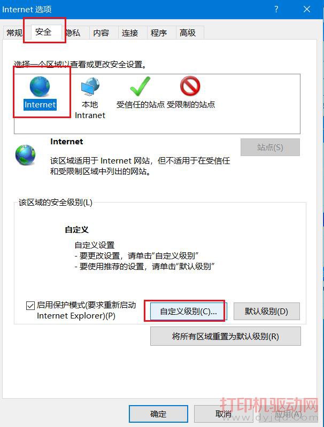Open the 隐私 tab
324x427 pixels.
tap(73, 33)
